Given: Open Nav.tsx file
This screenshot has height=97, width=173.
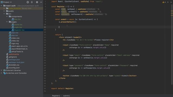Looking at the screenshot, I should pos(17,19).
